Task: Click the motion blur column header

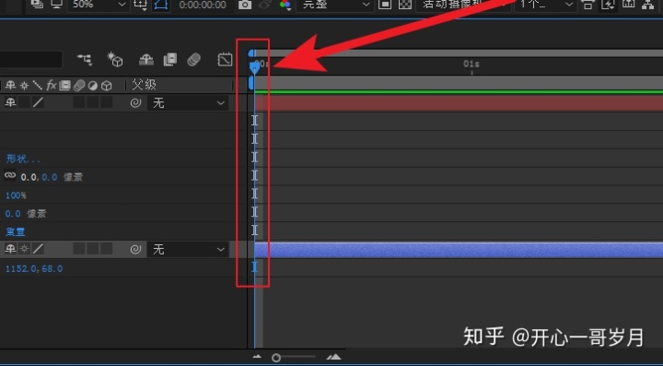Action: click(x=79, y=86)
